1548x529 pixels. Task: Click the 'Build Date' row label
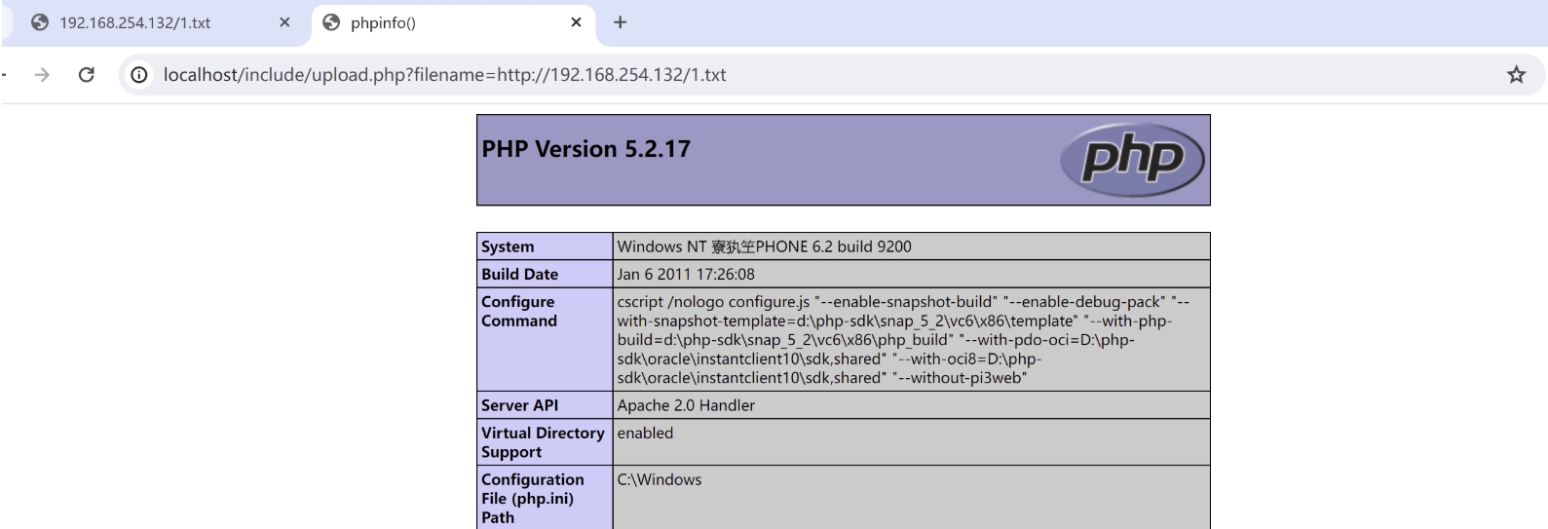click(x=519, y=274)
